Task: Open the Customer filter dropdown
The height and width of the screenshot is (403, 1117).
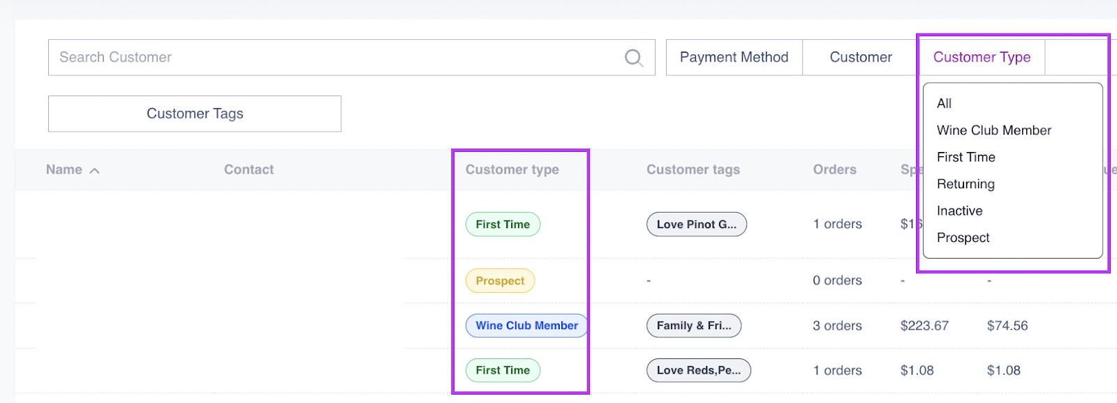Action: (x=860, y=57)
